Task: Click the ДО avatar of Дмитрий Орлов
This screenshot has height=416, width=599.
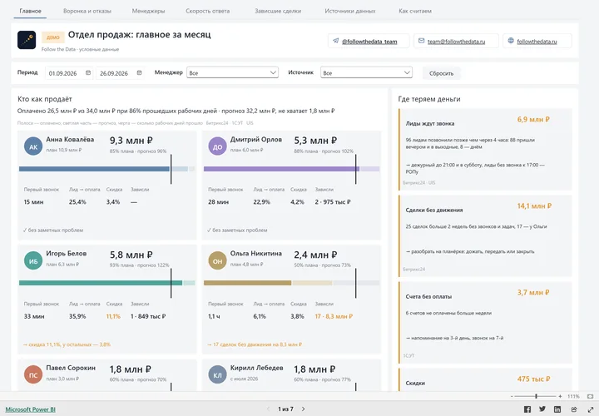Action: point(217,146)
